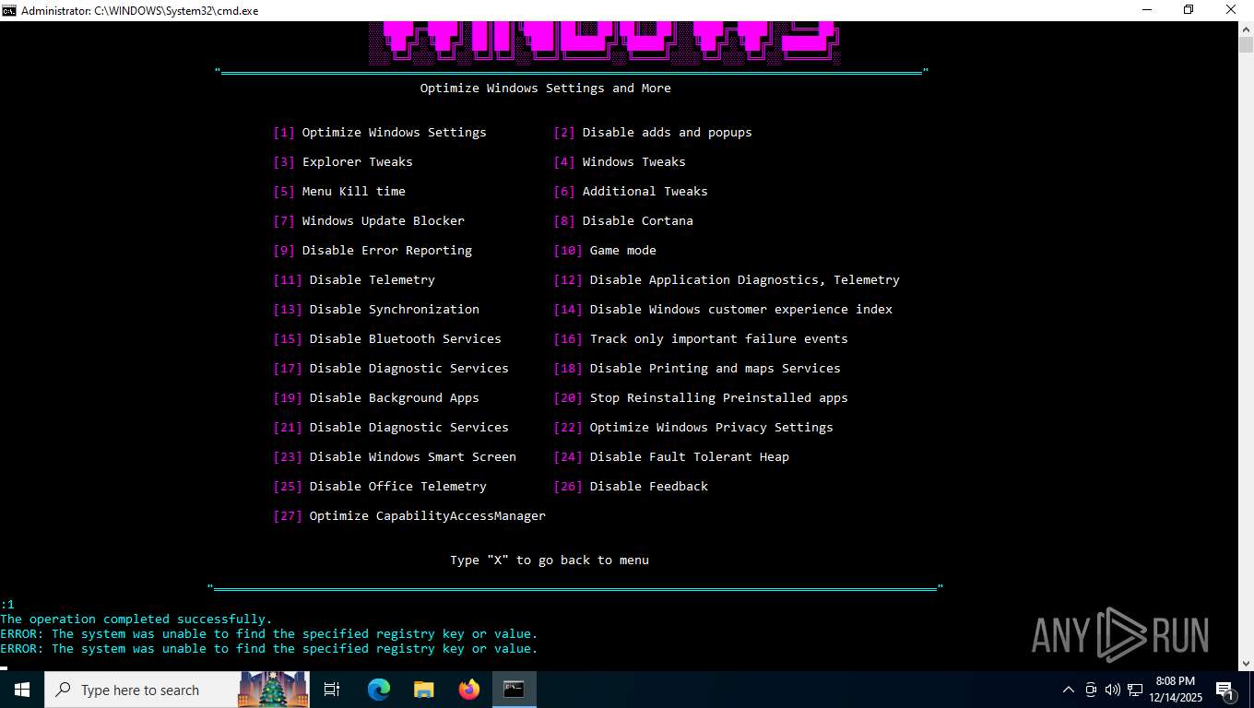1254x708 pixels.
Task: Click "Disable adds and popups" option
Action: (x=667, y=133)
